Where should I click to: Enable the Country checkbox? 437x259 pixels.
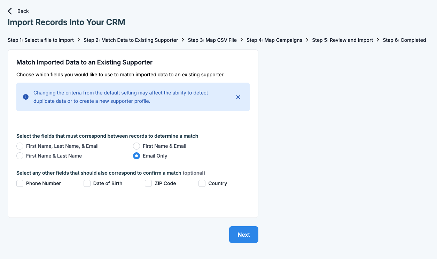202,183
